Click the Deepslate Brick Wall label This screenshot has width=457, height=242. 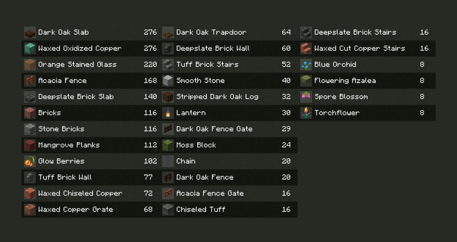tap(213, 48)
